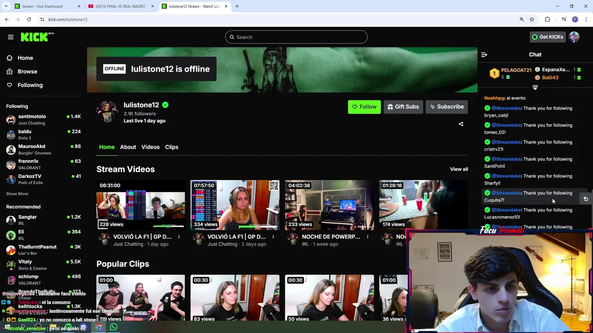
Task: Open the hamburger sidebar menu
Action: pyautogui.click(x=11, y=37)
